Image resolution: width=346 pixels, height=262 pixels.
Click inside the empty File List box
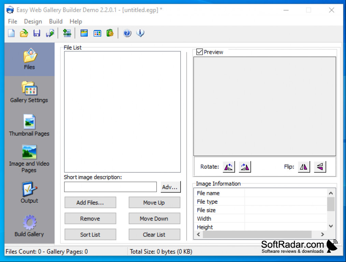pos(122,112)
